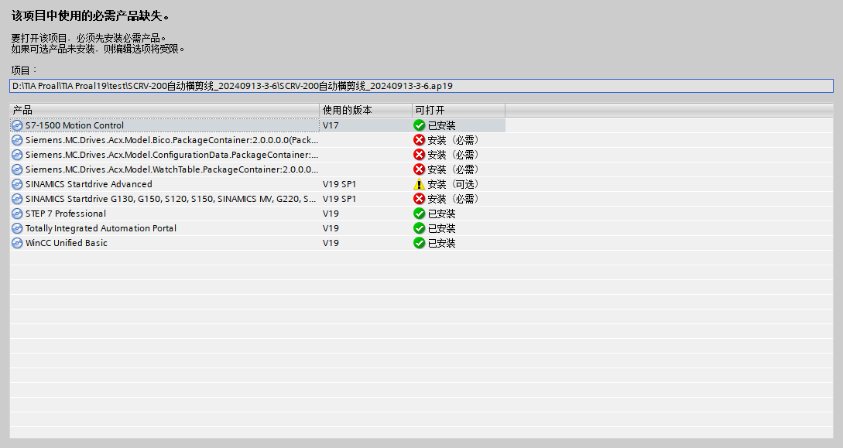843x448 pixels.
Task: Click the project path input field
Action: click(421, 86)
